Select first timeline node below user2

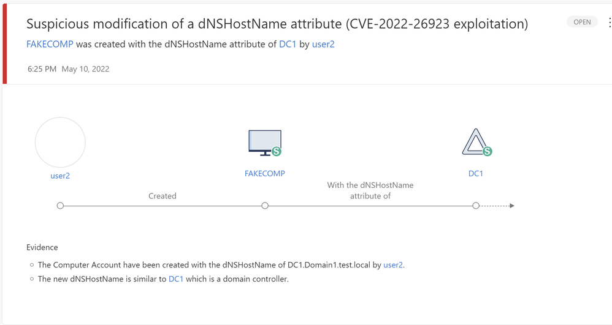pos(60,206)
